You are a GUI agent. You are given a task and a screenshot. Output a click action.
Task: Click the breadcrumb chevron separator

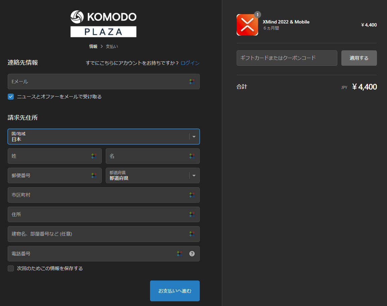[102, 46]
